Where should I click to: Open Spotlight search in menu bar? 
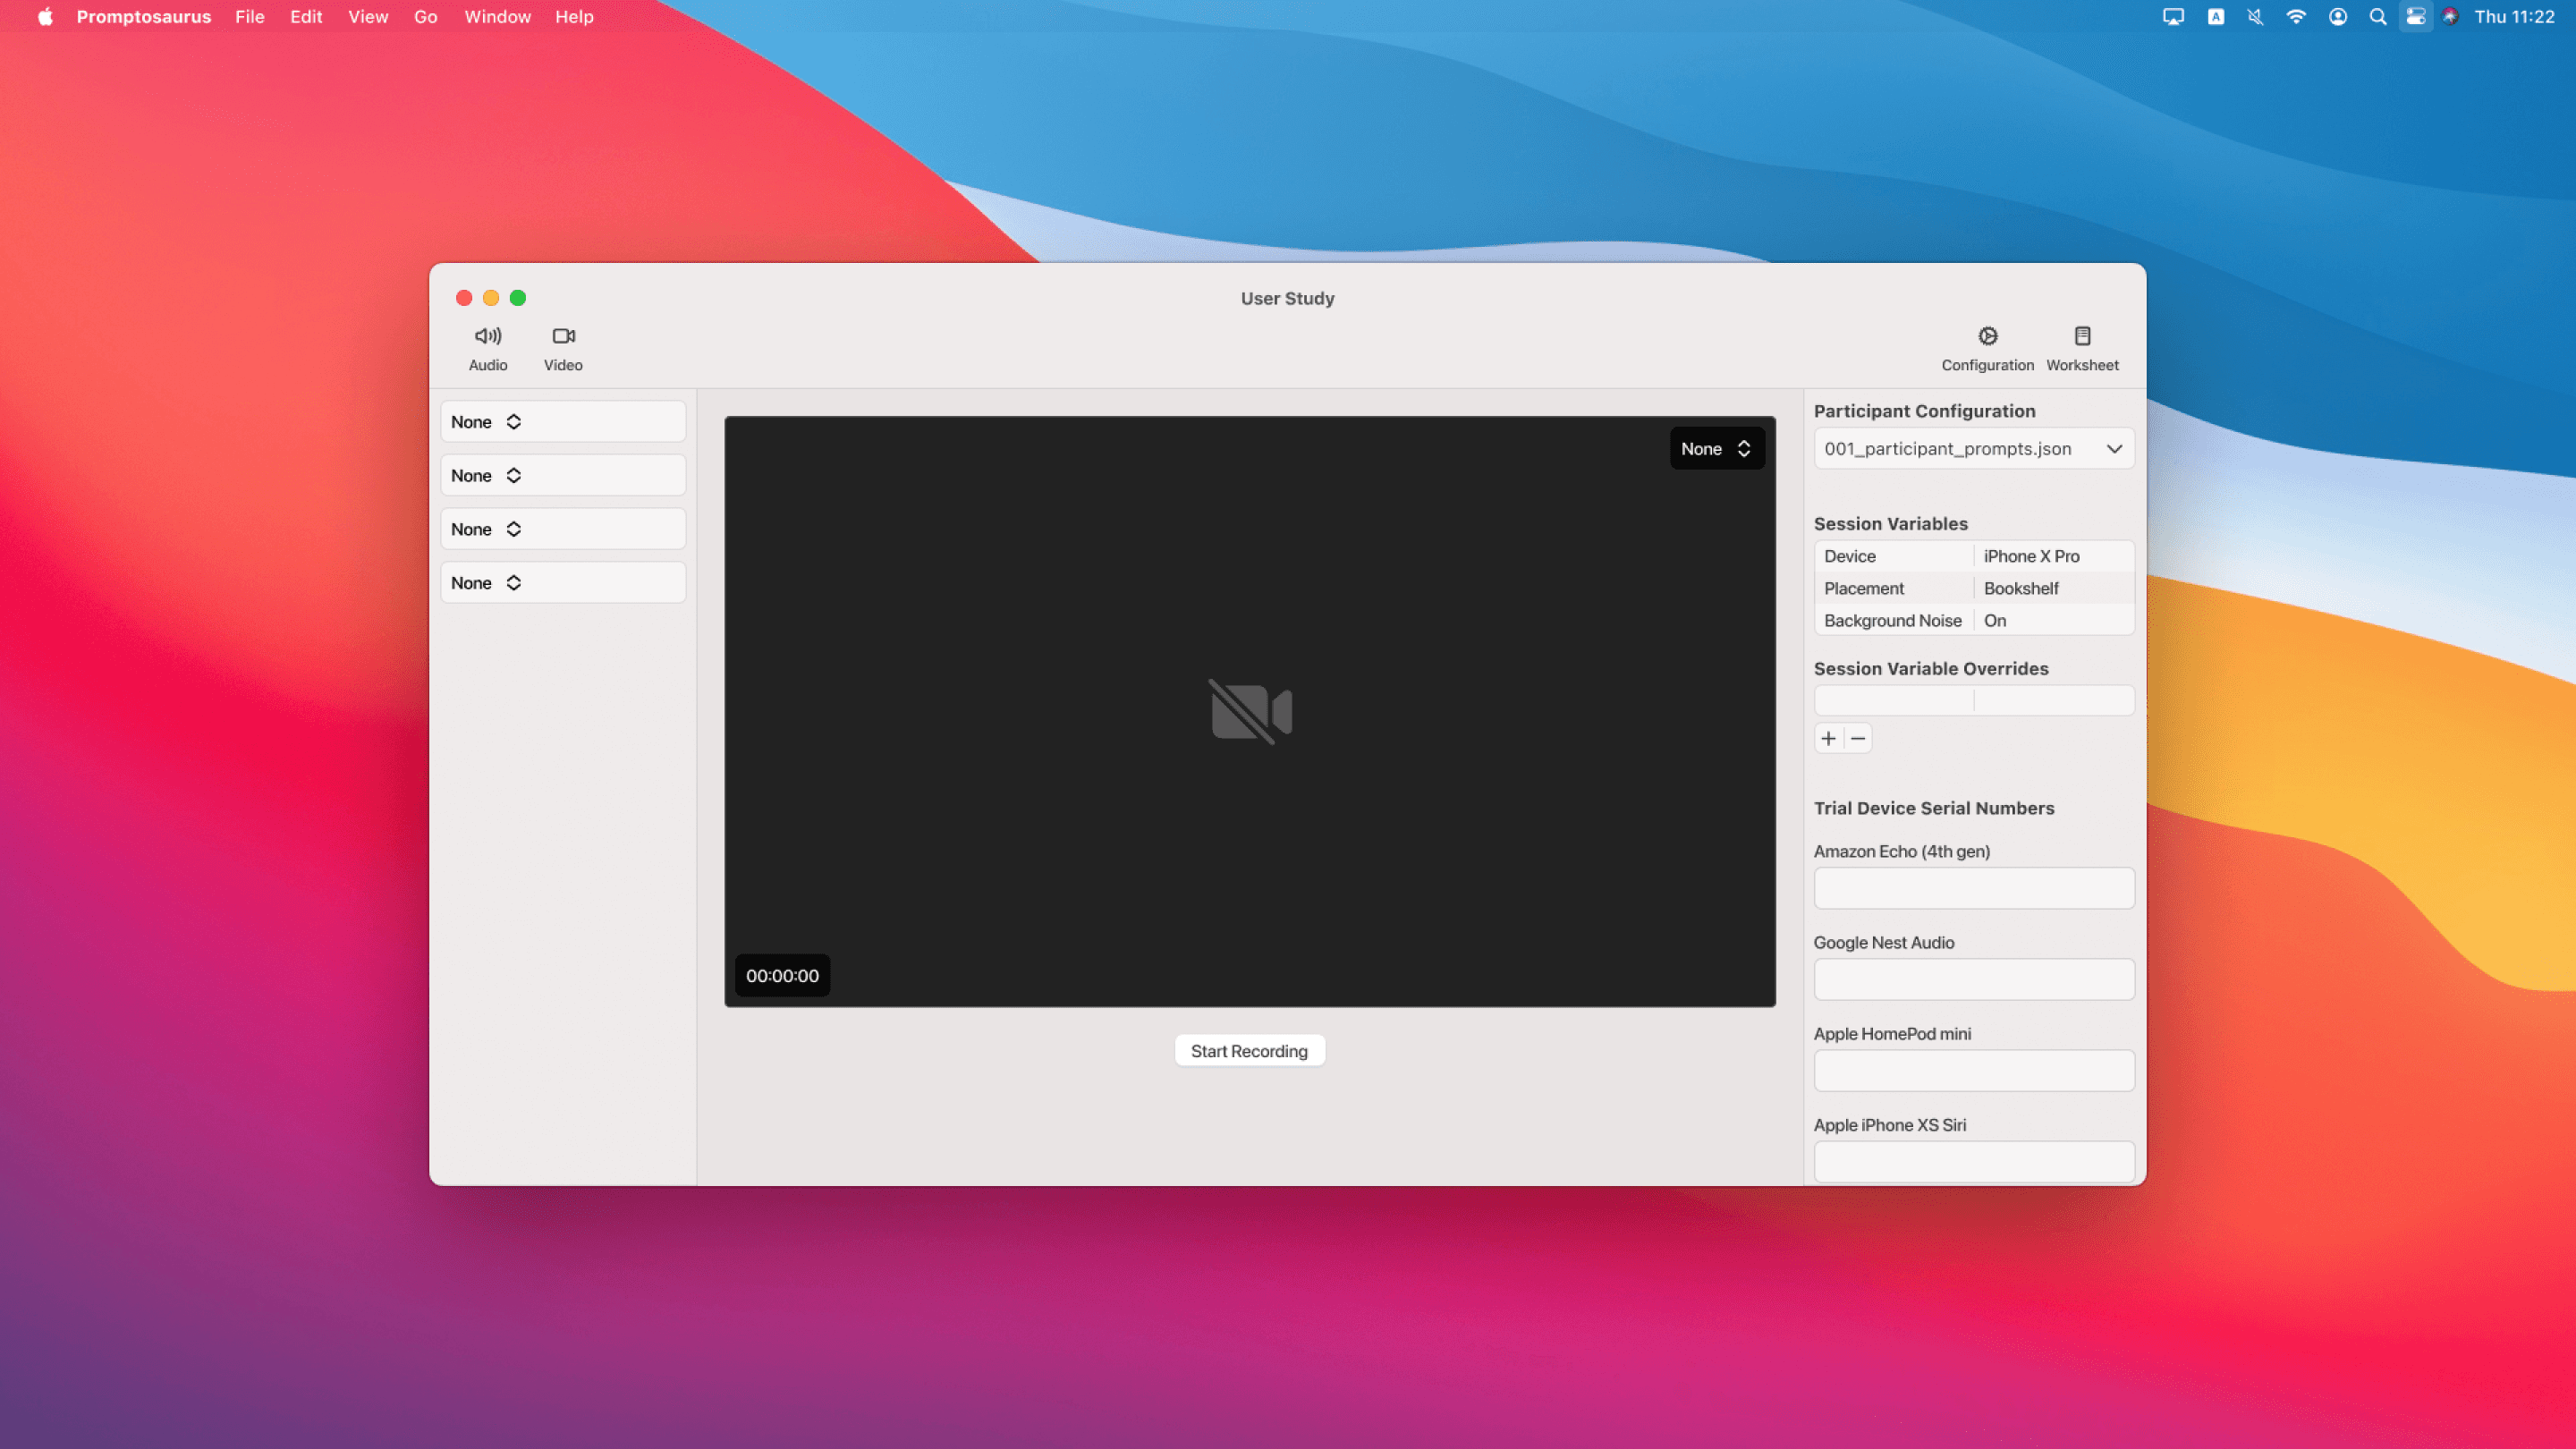click(2378, 17)
